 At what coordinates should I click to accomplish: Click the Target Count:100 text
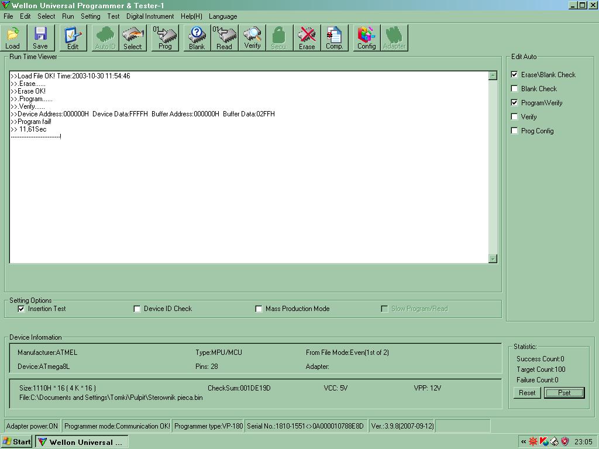[x=541, y=369]
